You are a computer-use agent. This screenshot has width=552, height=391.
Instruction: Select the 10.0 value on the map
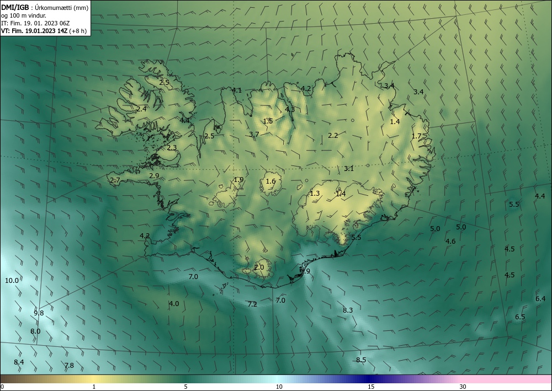tap(12, 281)
